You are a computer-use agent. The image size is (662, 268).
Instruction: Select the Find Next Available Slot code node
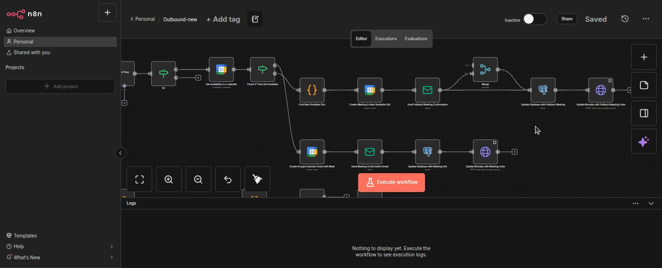click(312, 90)
